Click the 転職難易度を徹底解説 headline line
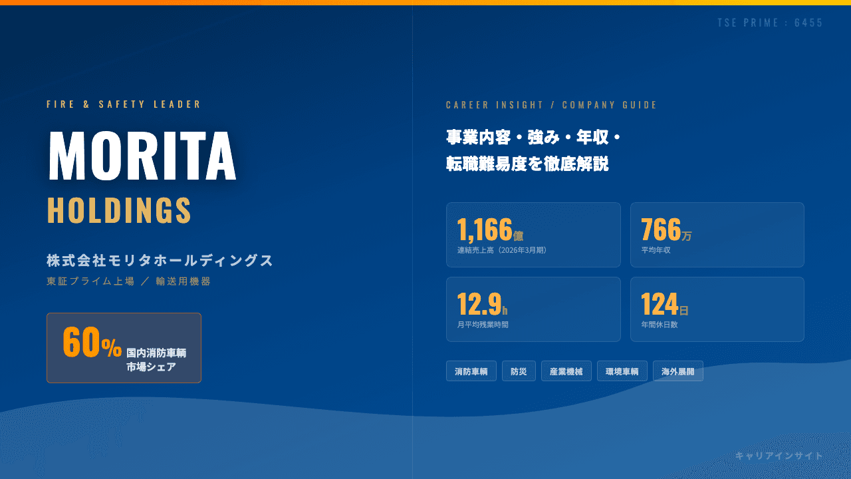The width and height of the screenshot is (851, 479). (527, 164)
